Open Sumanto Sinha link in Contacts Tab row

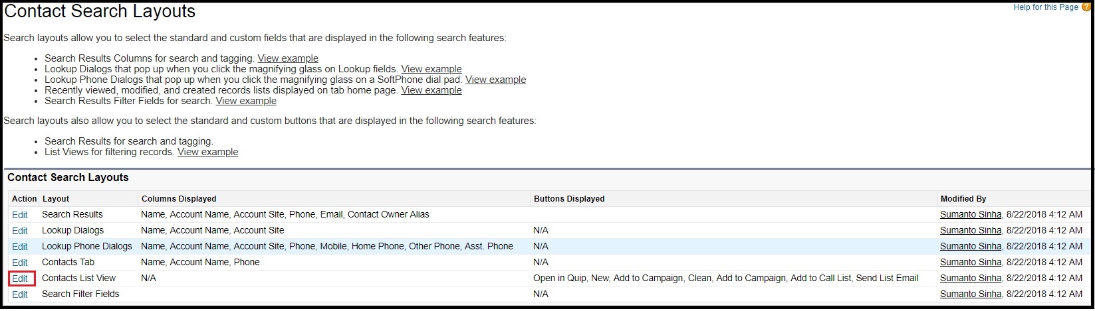[x=970, y=263]
